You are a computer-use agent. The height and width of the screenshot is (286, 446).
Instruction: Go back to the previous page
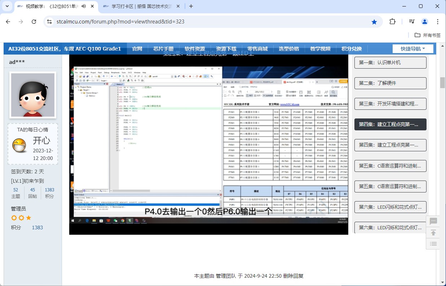8,22
